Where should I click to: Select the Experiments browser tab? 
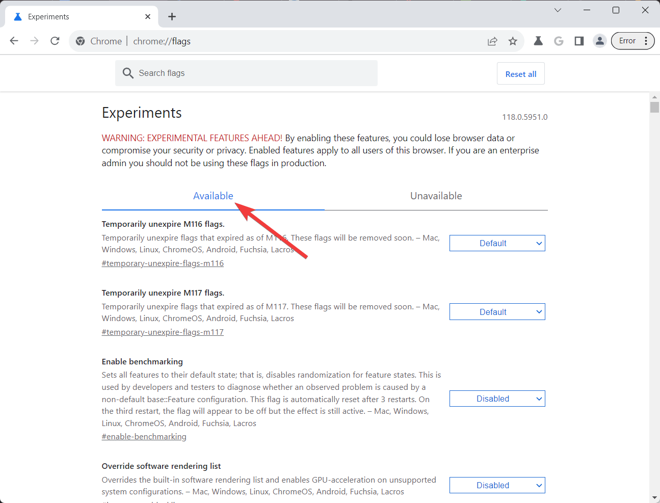coord(82,17)
